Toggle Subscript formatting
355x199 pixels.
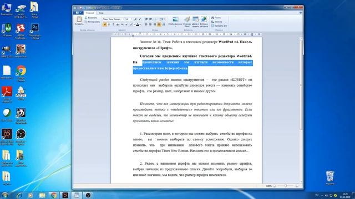pos(122,24)
